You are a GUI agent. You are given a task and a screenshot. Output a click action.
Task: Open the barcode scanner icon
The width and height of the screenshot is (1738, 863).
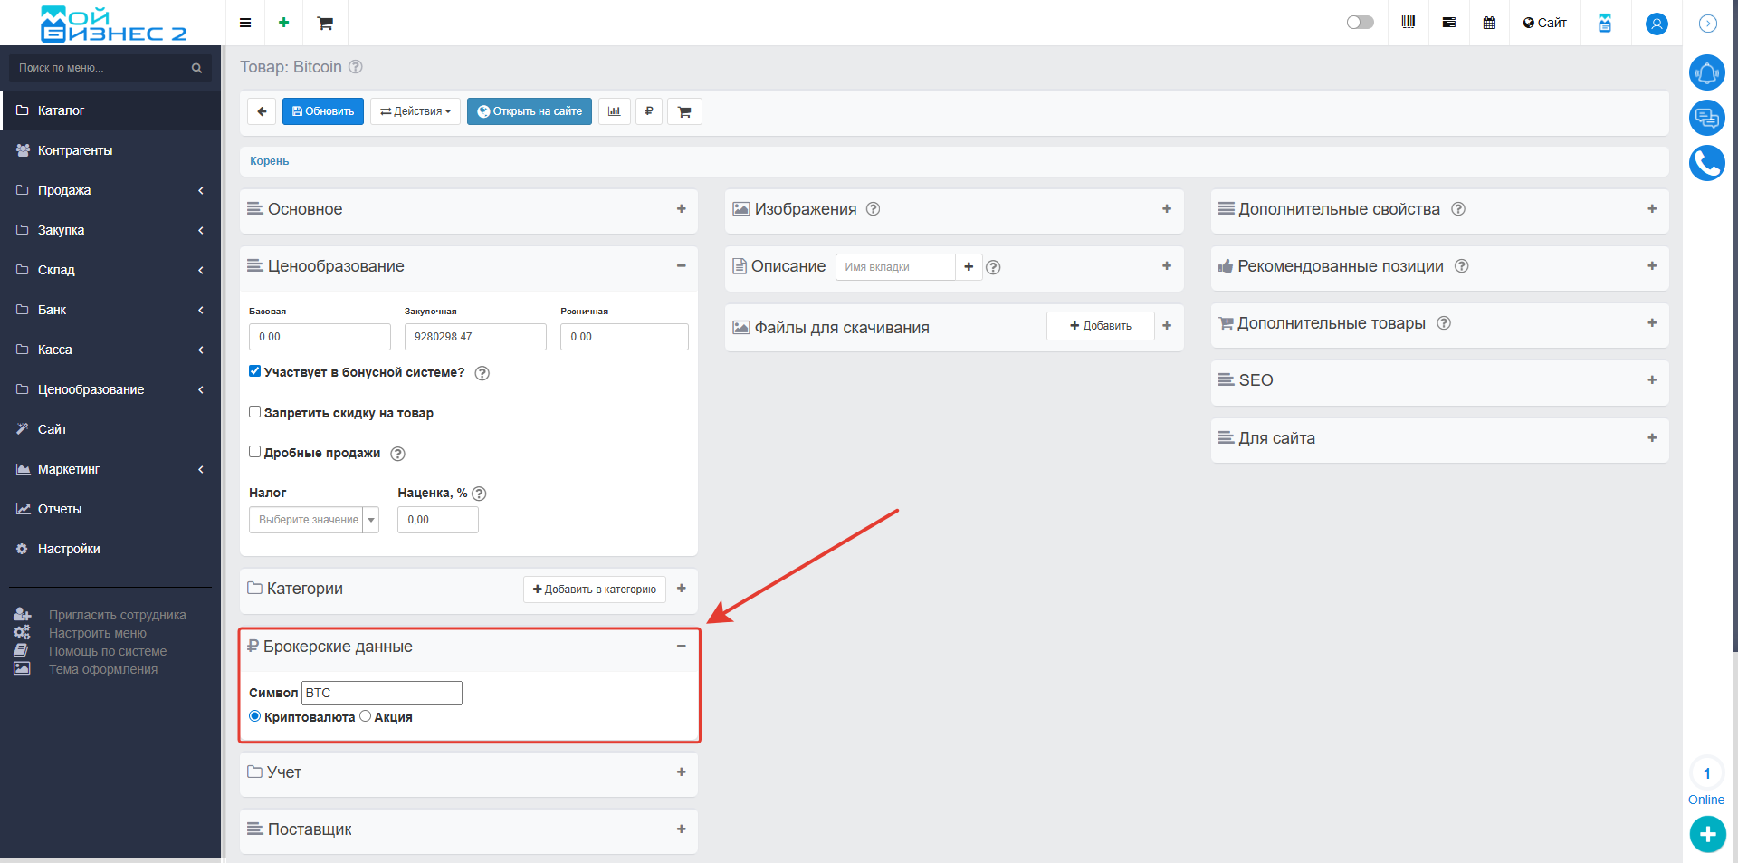click(x=1409, y=23)
